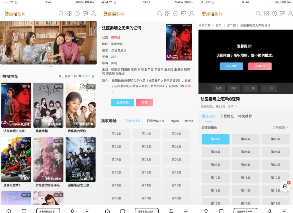This screenshot has width=293, height=213.
Task: Tap the search icon on the home screen
Action: (61, 14)
